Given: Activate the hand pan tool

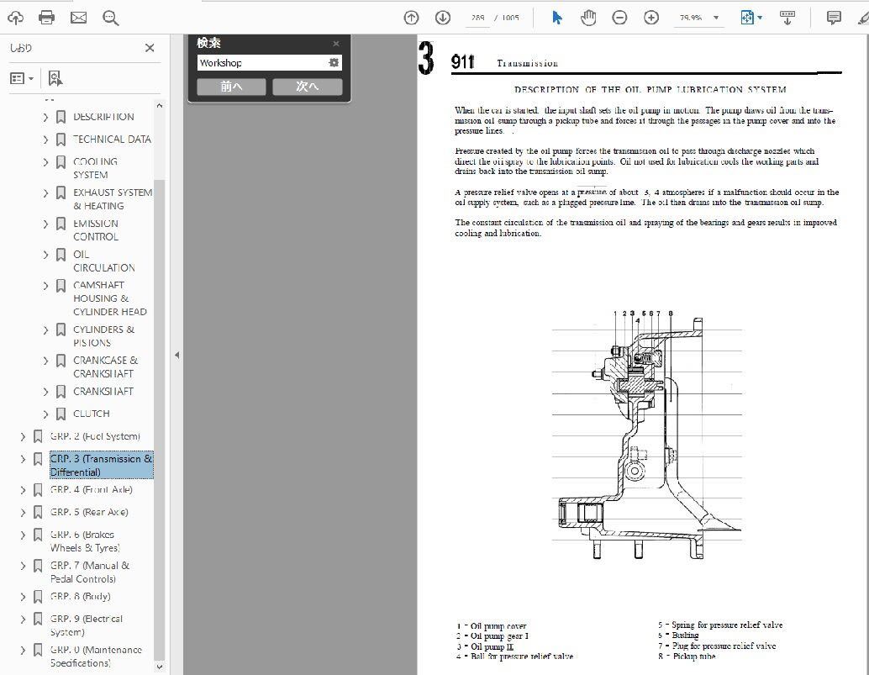Looking at the screenshot, I should pos(588,18).
